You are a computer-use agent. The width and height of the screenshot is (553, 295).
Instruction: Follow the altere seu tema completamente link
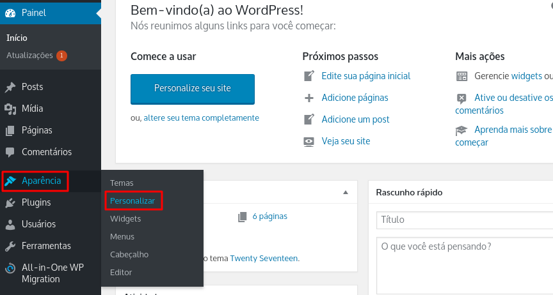pos(202,118)
